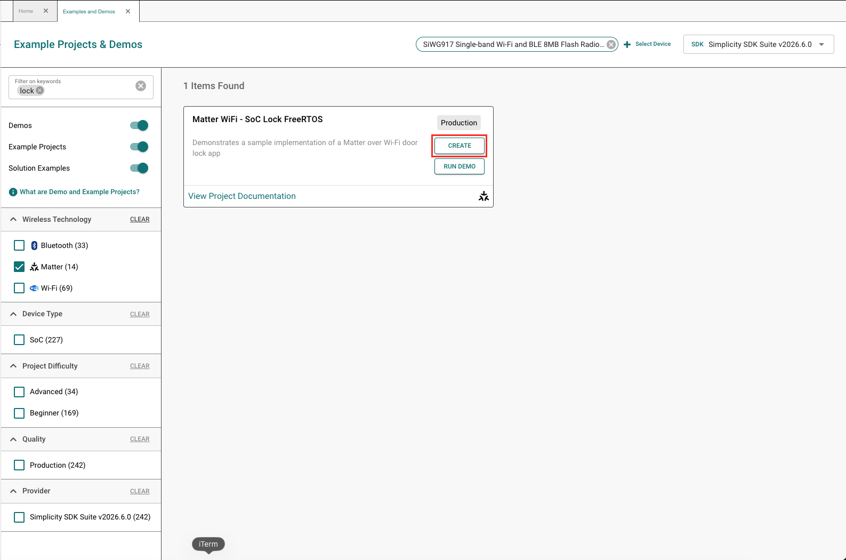Collapse the Quality section
846x560 pixels.
pyautogui.click(x=13, y=439)
